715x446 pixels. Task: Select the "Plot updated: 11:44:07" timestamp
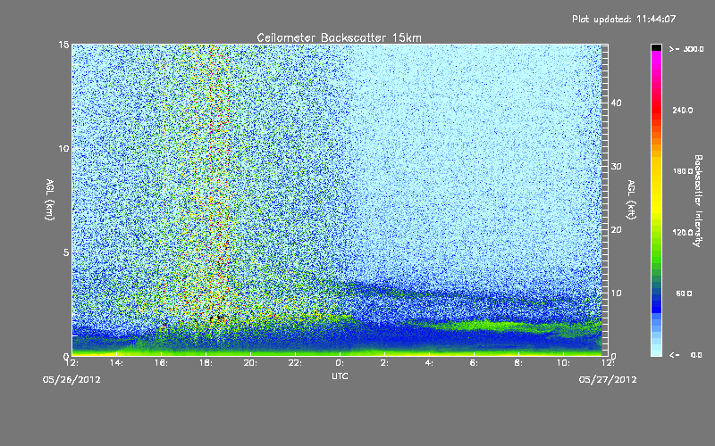pos(624,19)
